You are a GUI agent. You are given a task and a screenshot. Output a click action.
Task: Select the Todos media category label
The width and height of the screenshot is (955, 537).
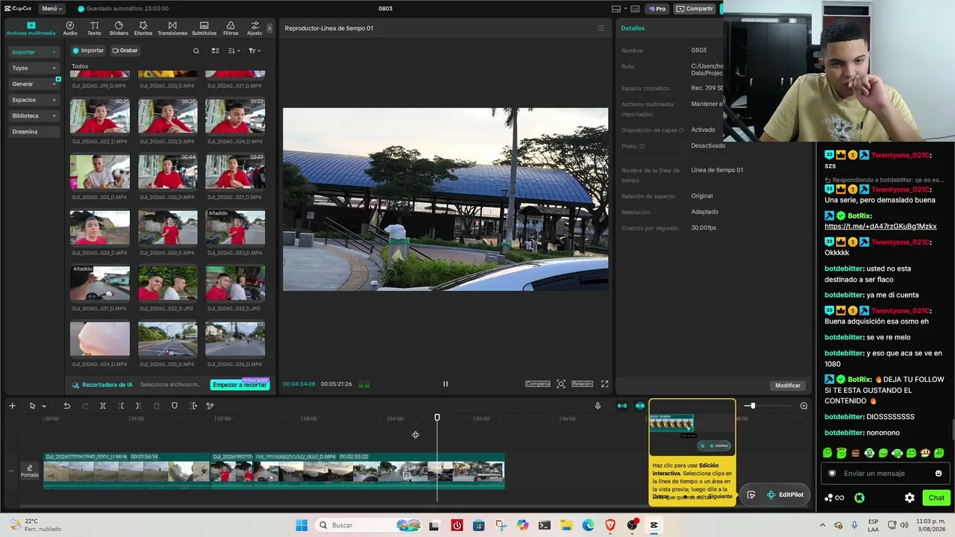[x=80, y=66]
